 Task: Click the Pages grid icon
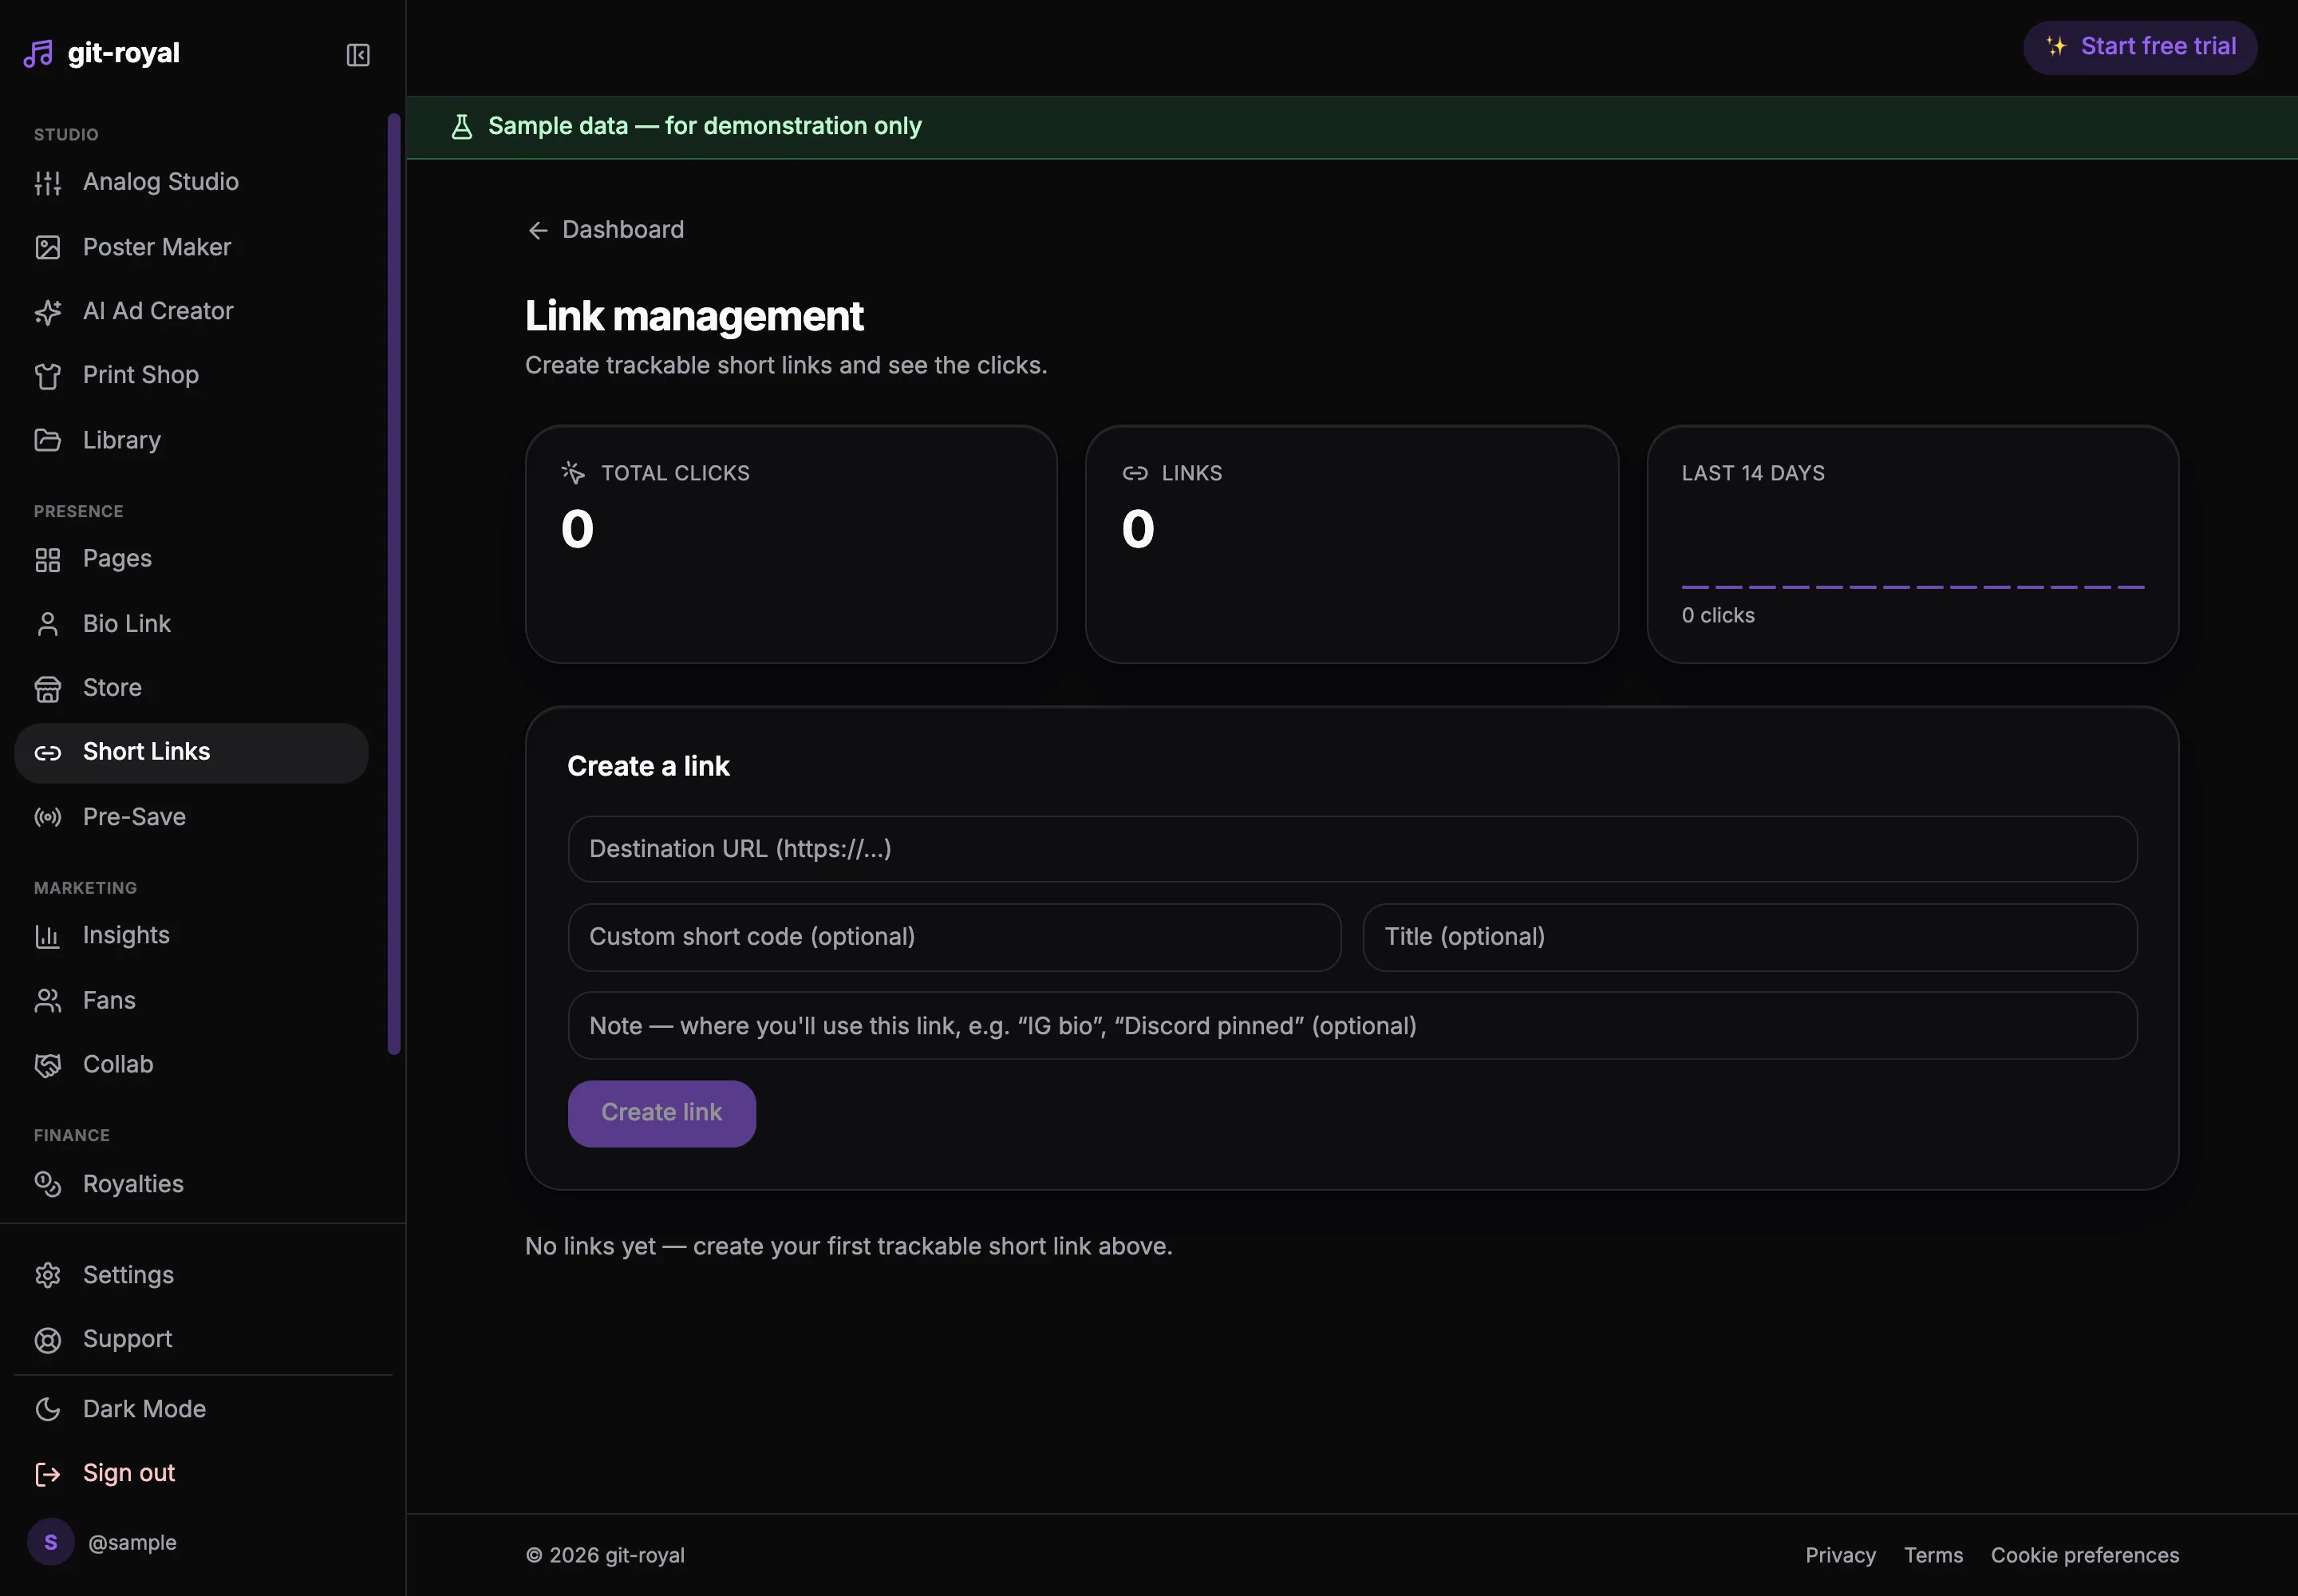48,559
